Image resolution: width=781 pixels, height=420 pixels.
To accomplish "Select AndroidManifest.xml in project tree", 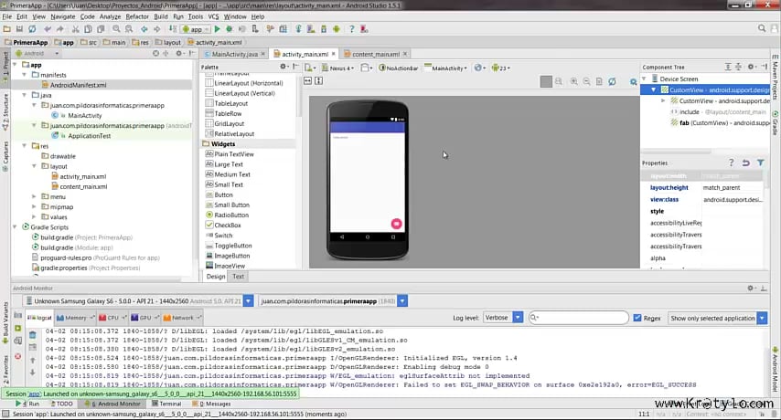I will click(79, 85).
